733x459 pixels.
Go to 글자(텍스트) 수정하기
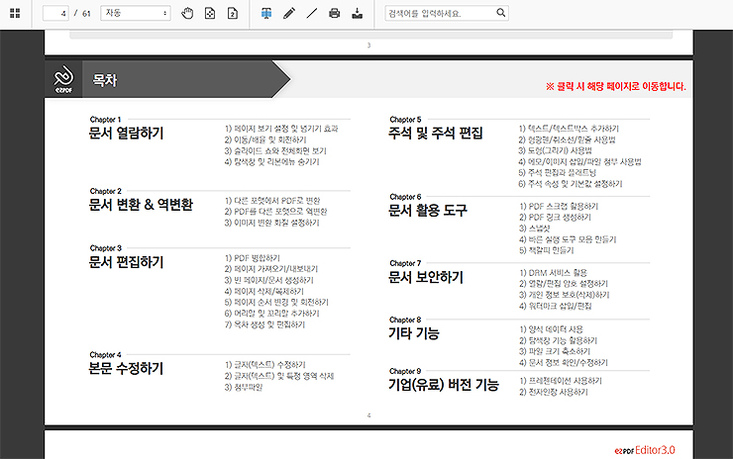click(x=264, y=365)
